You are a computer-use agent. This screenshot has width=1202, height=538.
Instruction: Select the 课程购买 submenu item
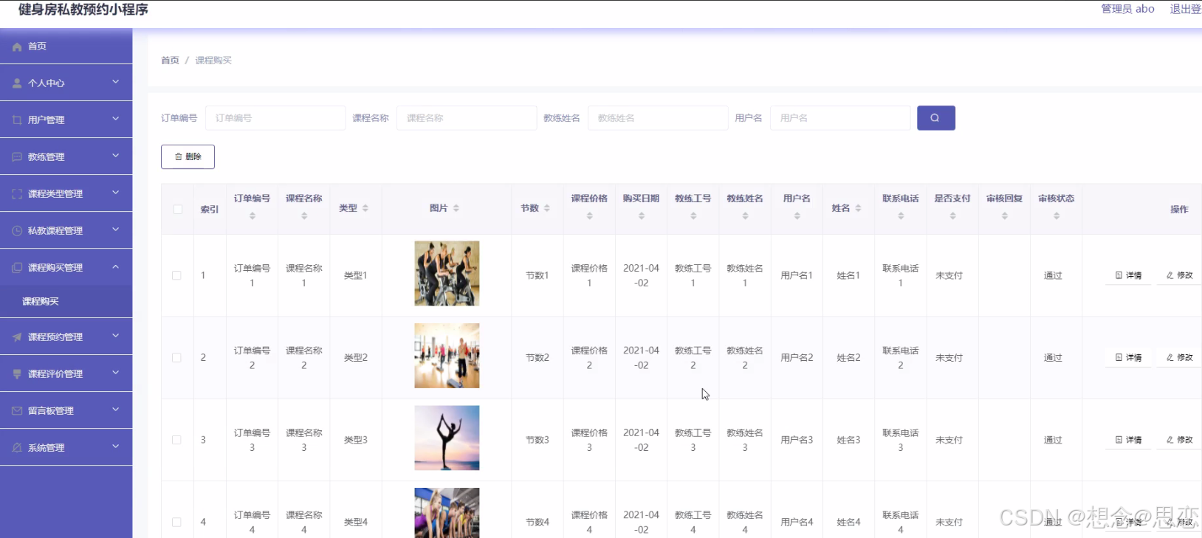(66, 302)
